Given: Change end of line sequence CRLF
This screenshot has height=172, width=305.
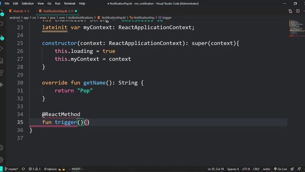Looking at the screenshot, I should 256,169.
